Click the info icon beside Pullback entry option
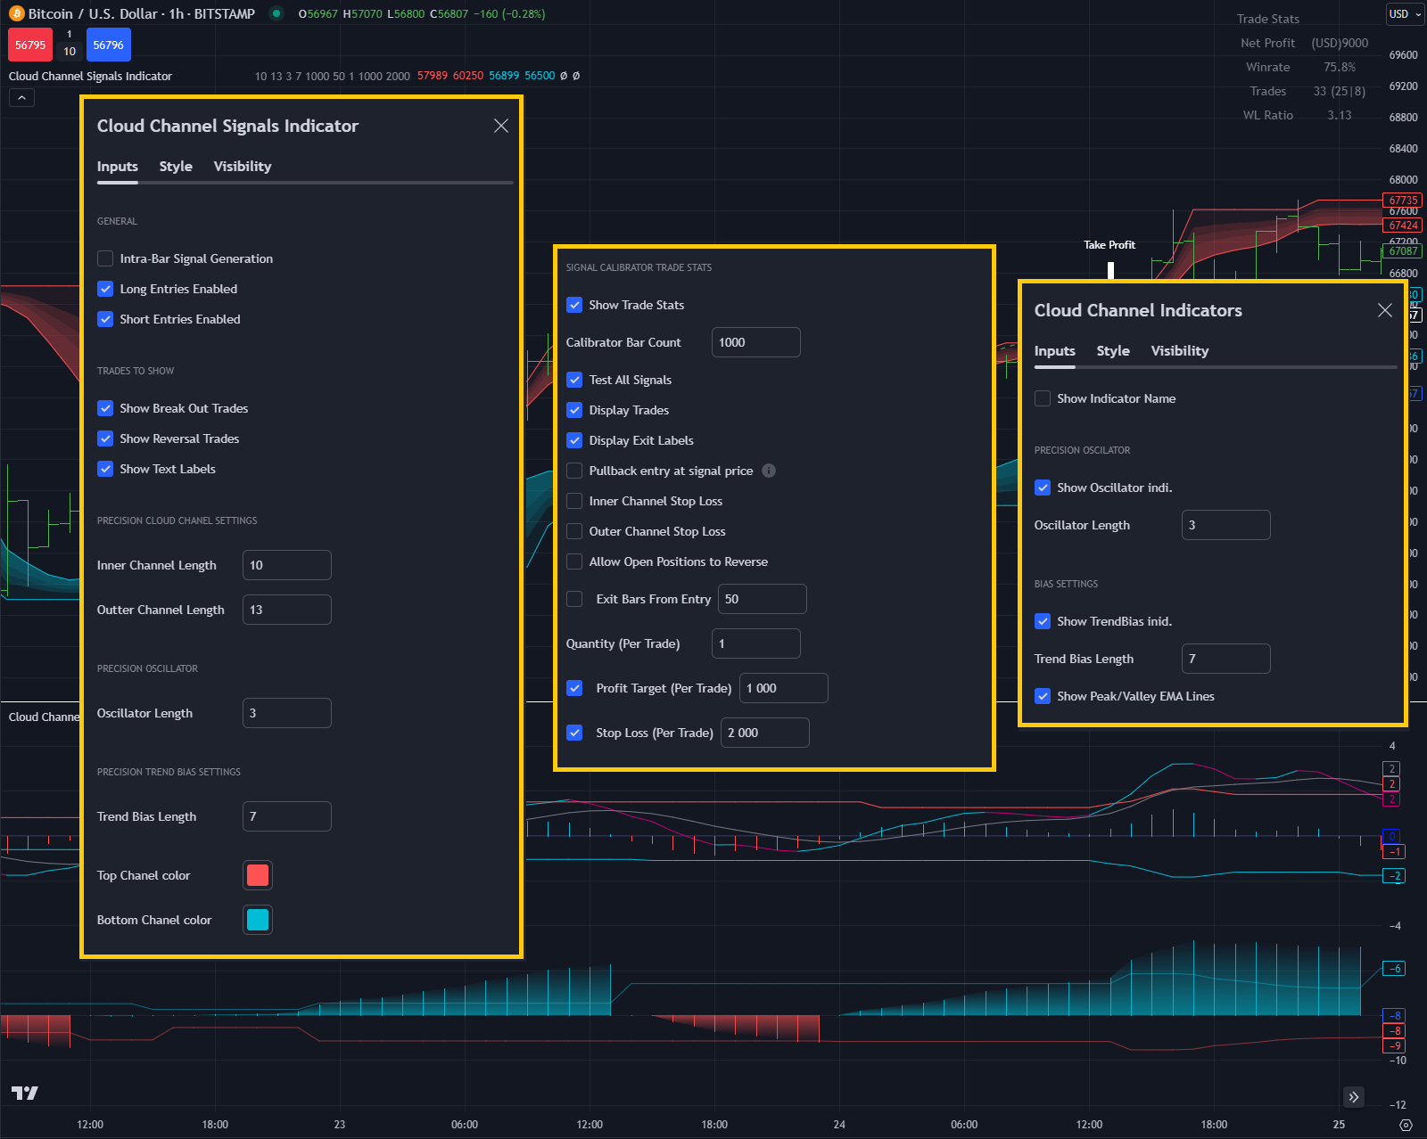Image resolution: width=1427 pixels, height=1139 pixels. [x=769, y=471]
